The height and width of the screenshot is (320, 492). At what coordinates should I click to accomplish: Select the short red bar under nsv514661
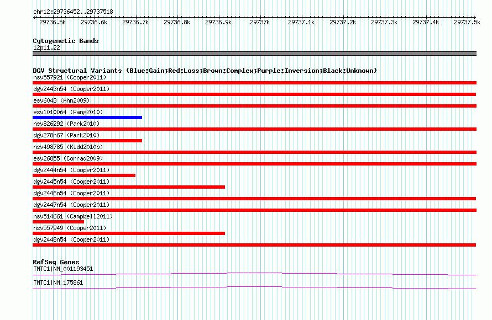pyautogui.click(x=59, y=222)
